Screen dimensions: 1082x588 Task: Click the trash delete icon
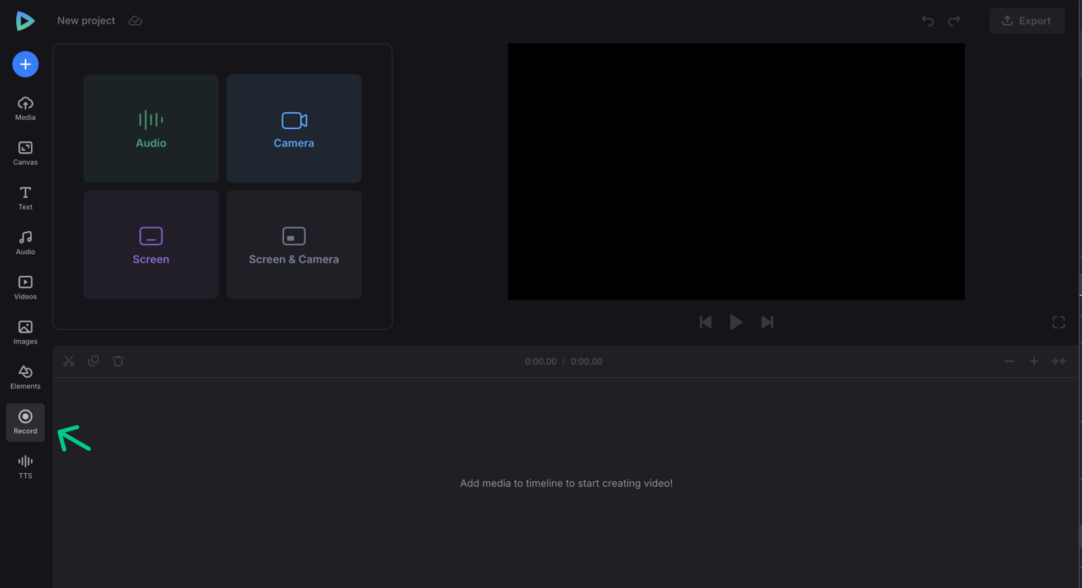(118, 361)
